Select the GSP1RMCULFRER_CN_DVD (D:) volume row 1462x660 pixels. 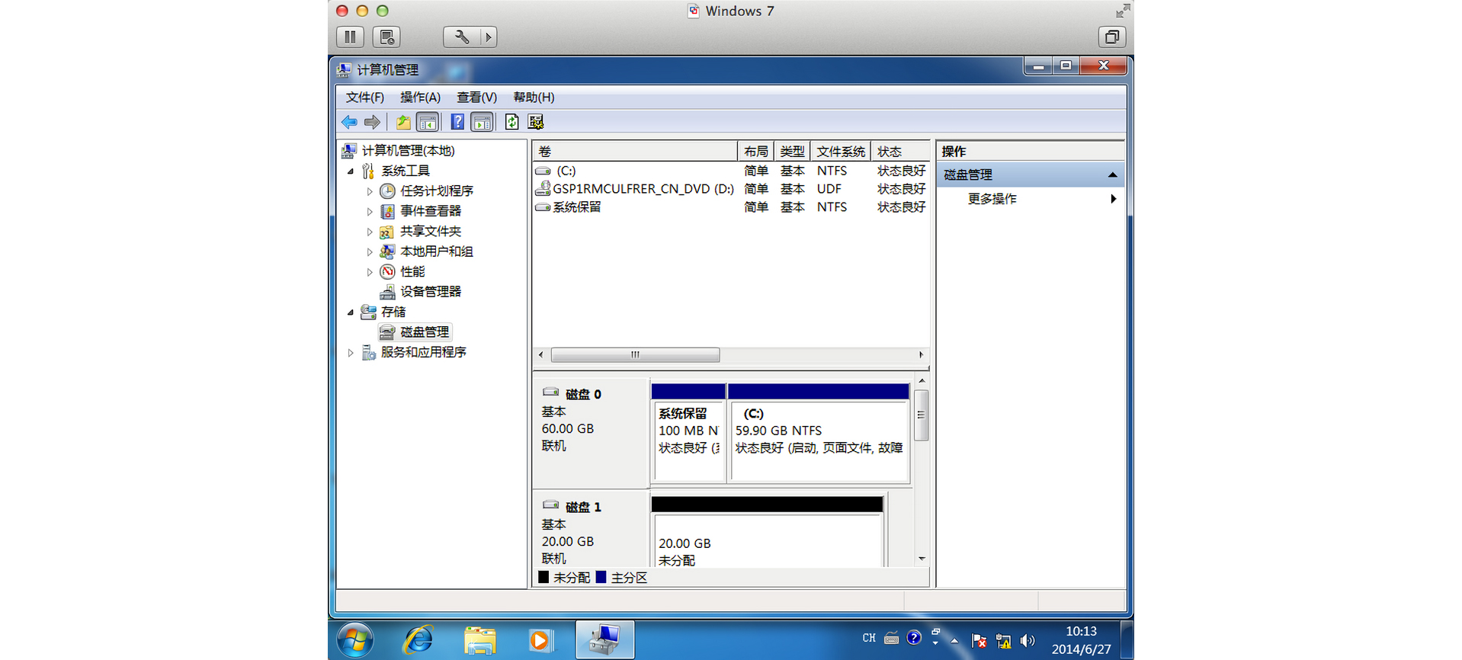[731, 189]
